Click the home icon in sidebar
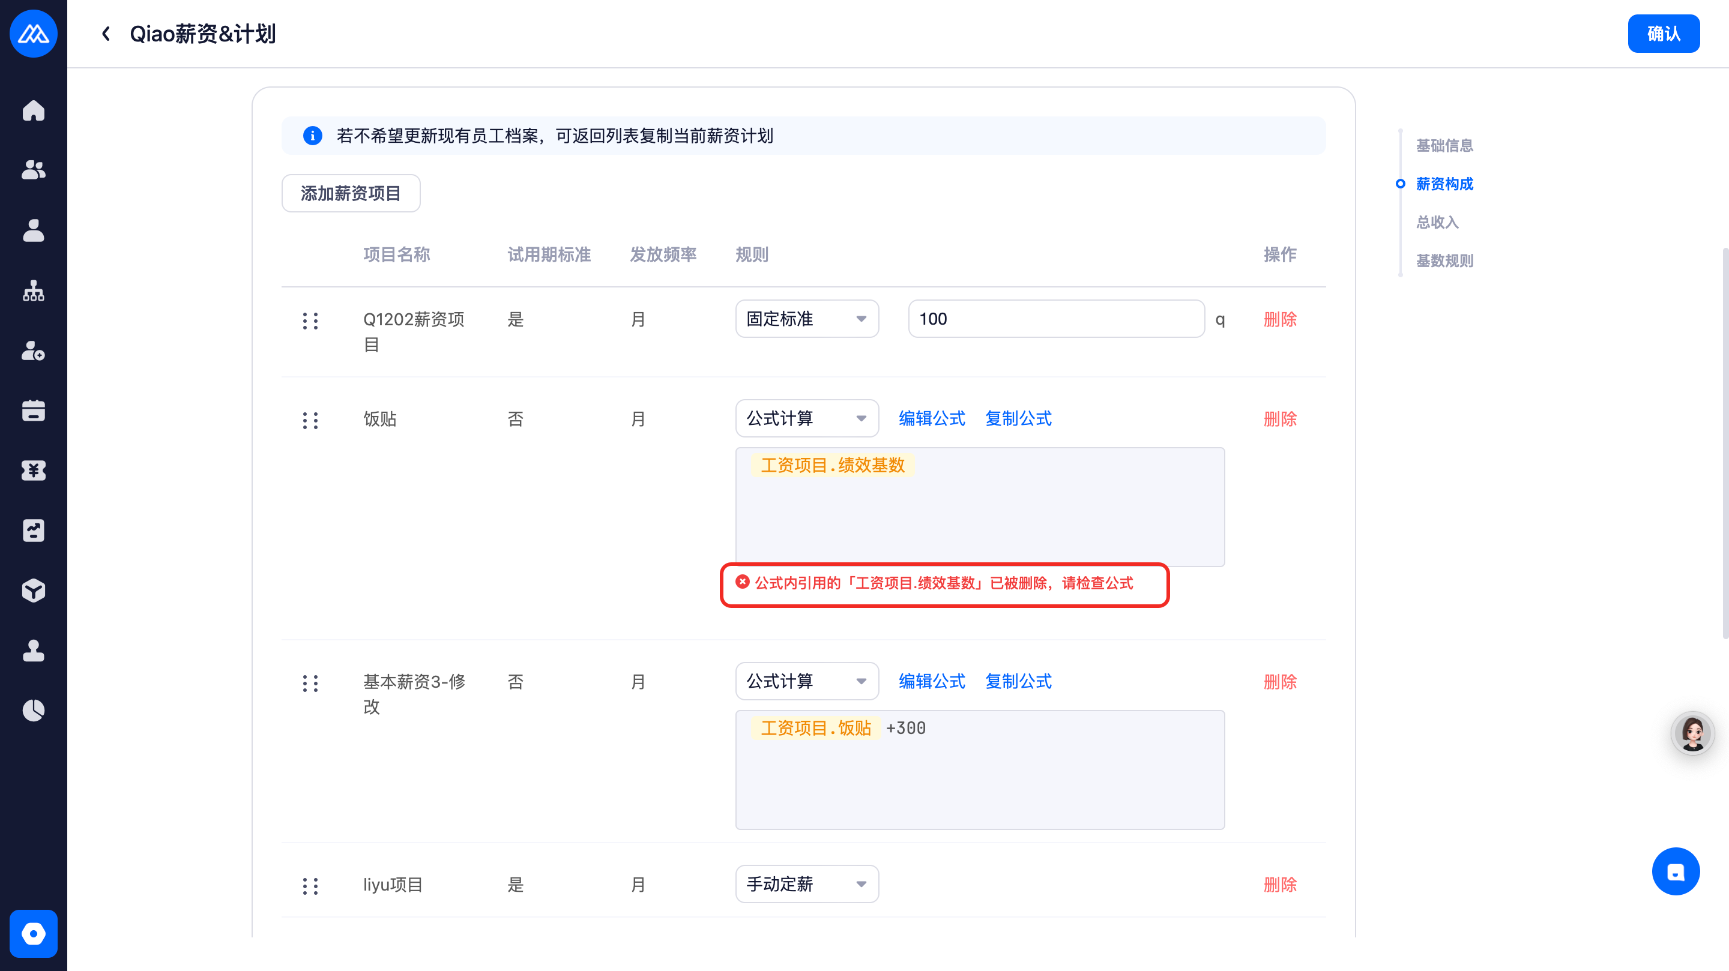 pos(34,110)
